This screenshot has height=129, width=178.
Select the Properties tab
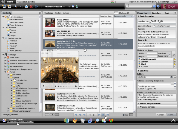142,13
